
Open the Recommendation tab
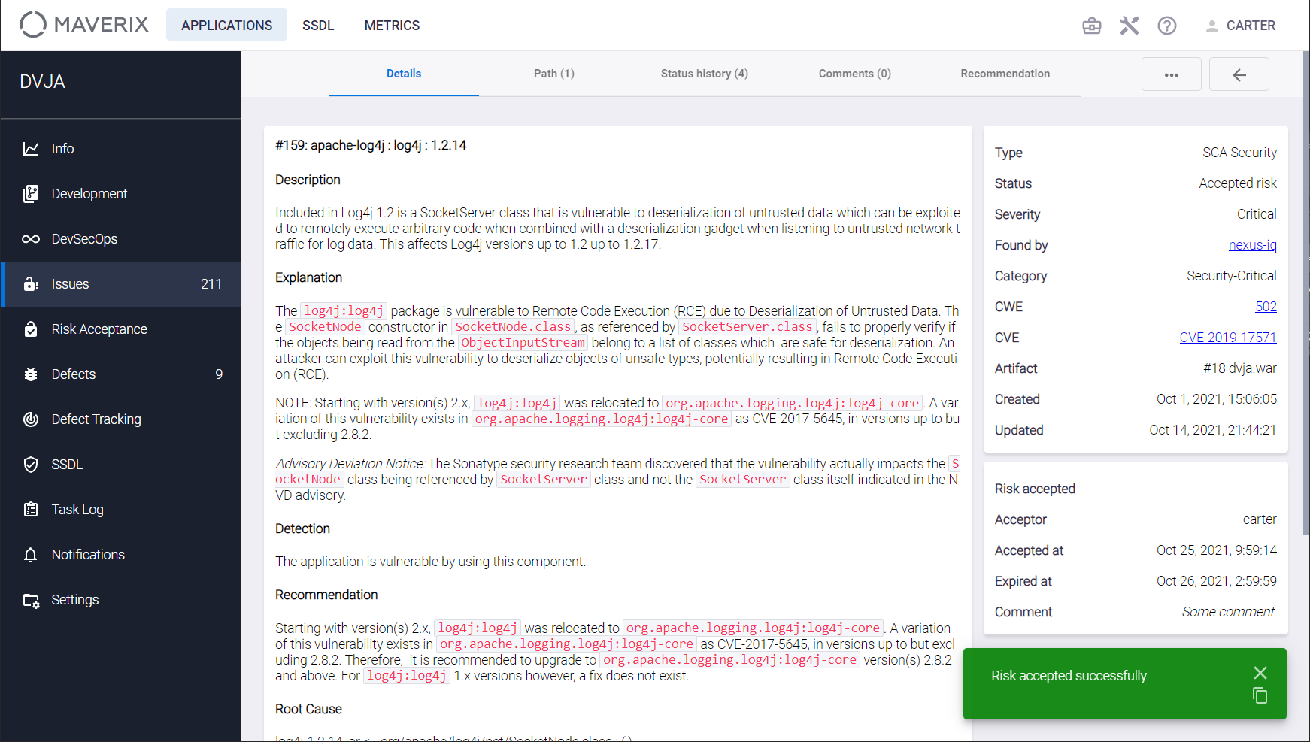pos(1005,74)
